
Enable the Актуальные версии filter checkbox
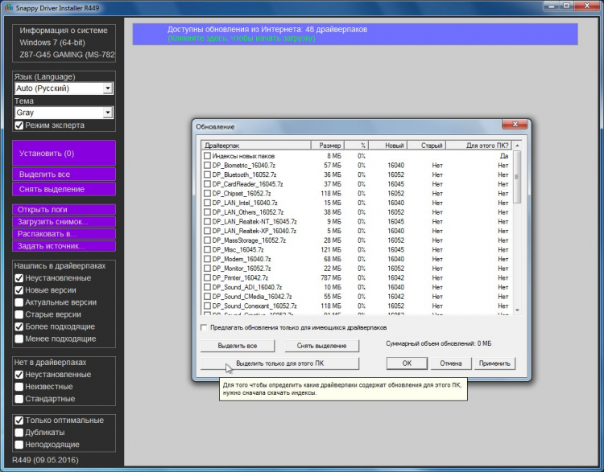19,302
